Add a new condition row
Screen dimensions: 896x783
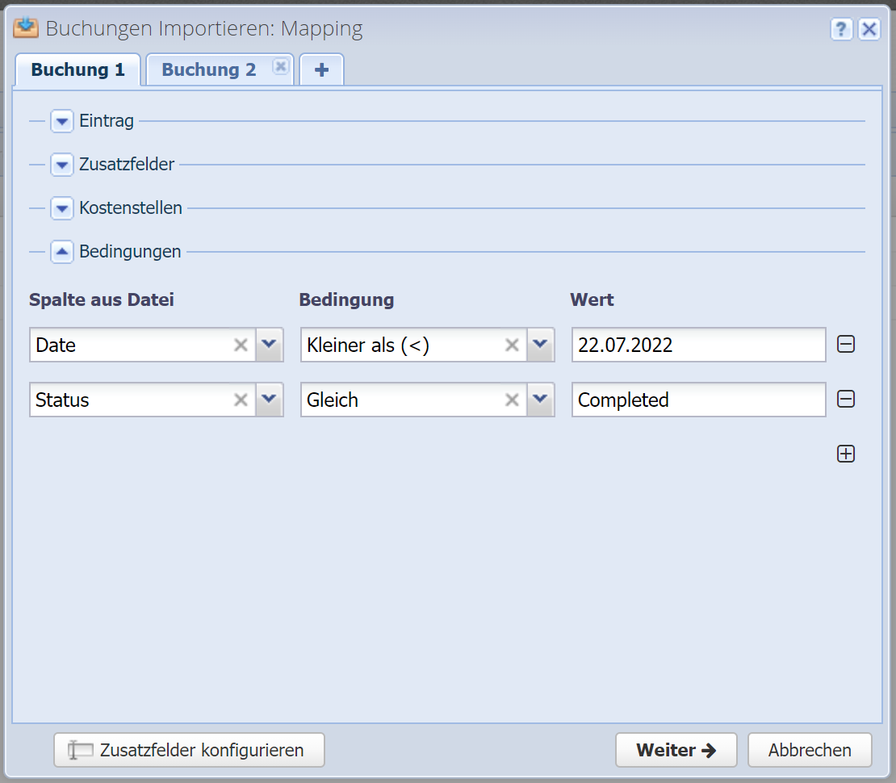point(845,454)
